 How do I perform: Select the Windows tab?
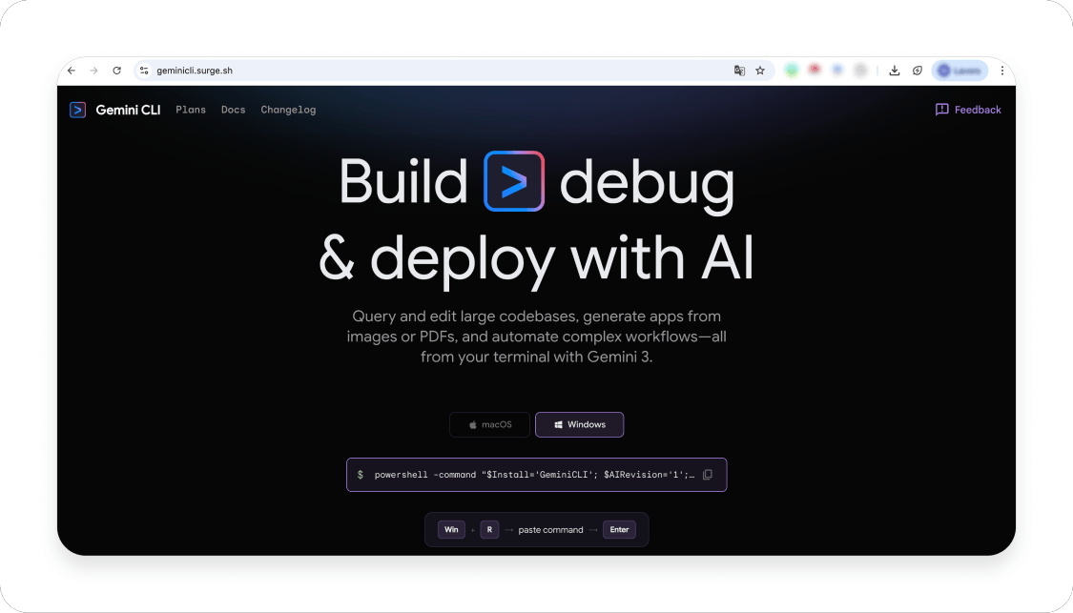point(580,425)
